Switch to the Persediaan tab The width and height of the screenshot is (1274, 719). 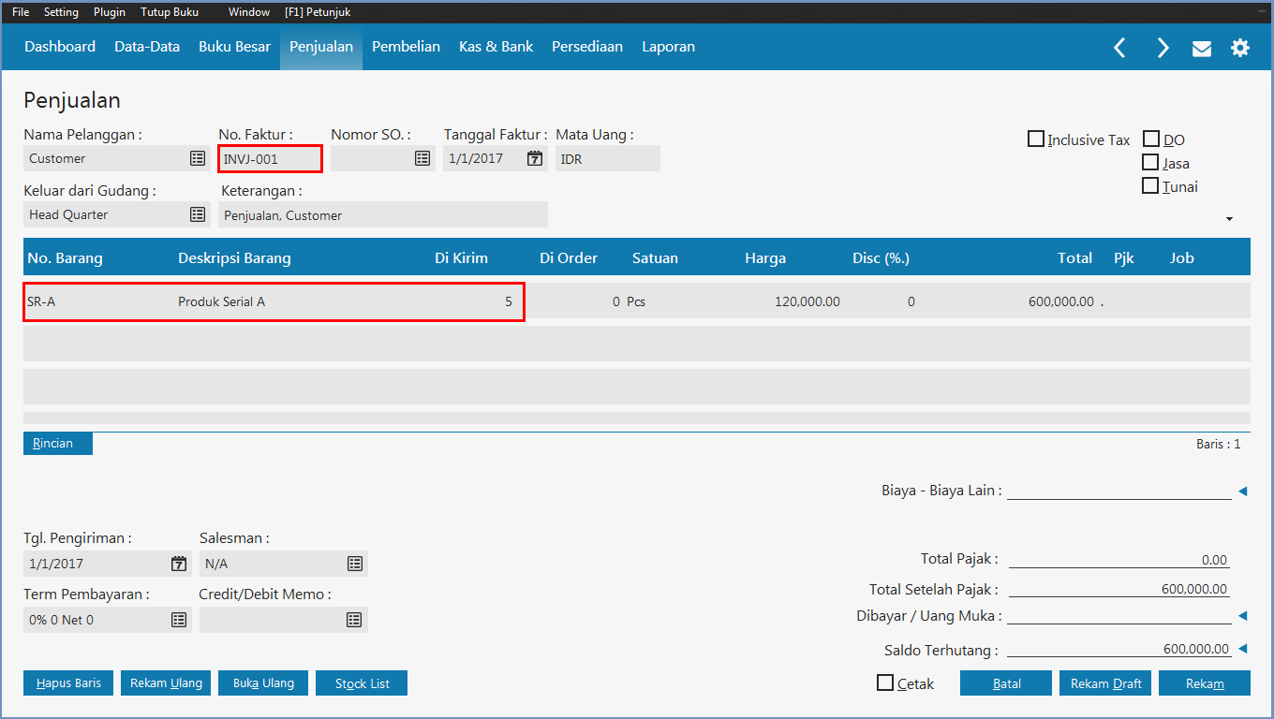coord(587,47)
